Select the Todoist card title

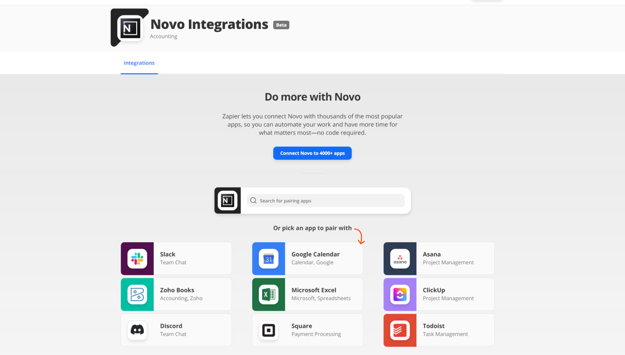click(x=434, y=326)
